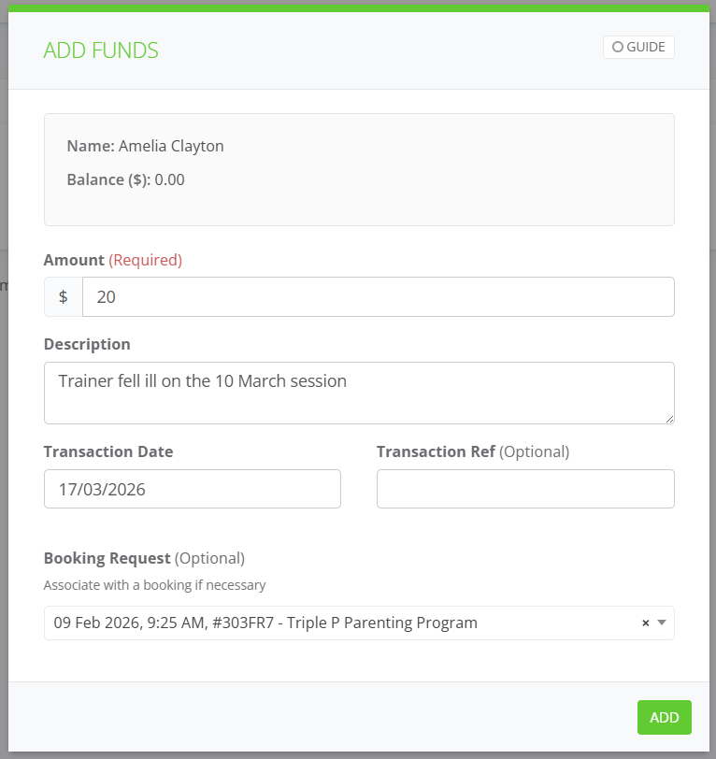The image size is (716, 759).
Task: Open the GUIDE help button
Action: click(638, 47)
